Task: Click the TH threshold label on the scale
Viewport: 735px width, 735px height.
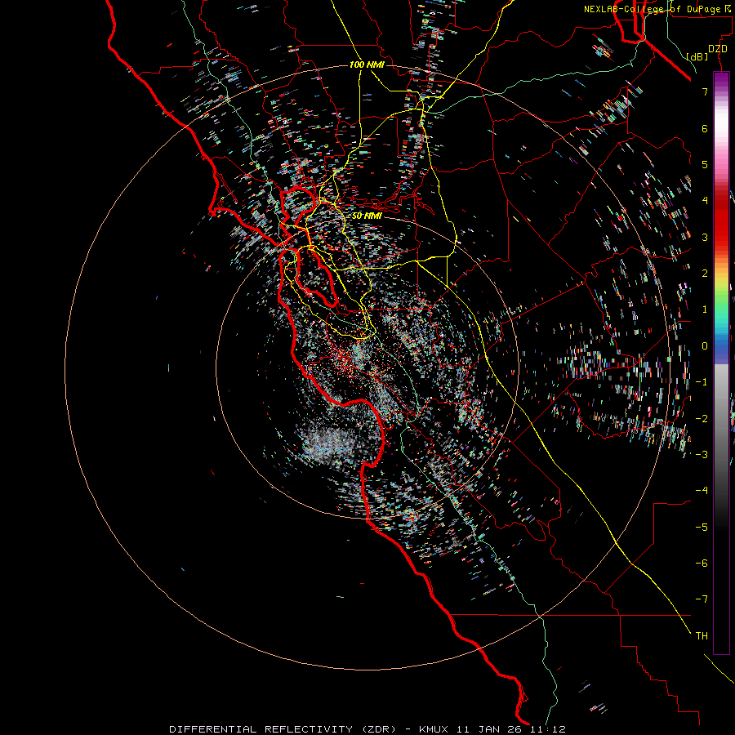Action: (x=702, y=635)
